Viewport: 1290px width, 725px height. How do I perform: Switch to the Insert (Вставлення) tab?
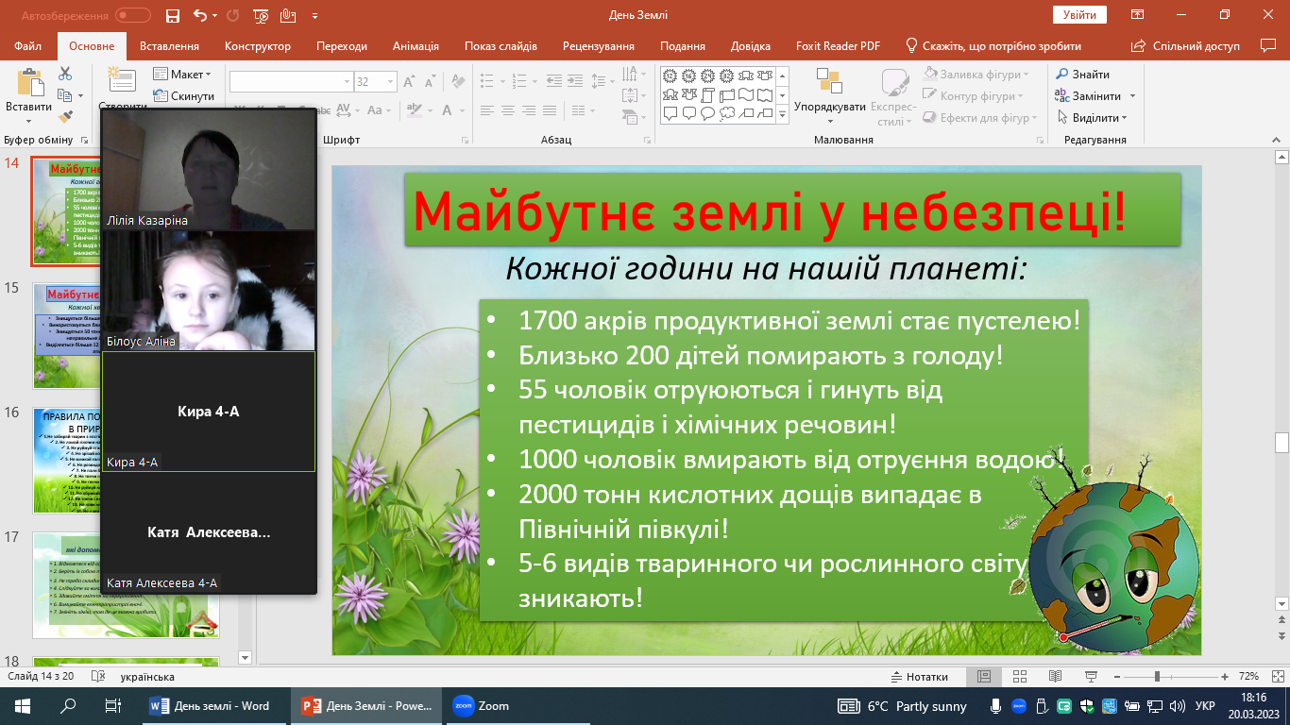coord(169,45)
